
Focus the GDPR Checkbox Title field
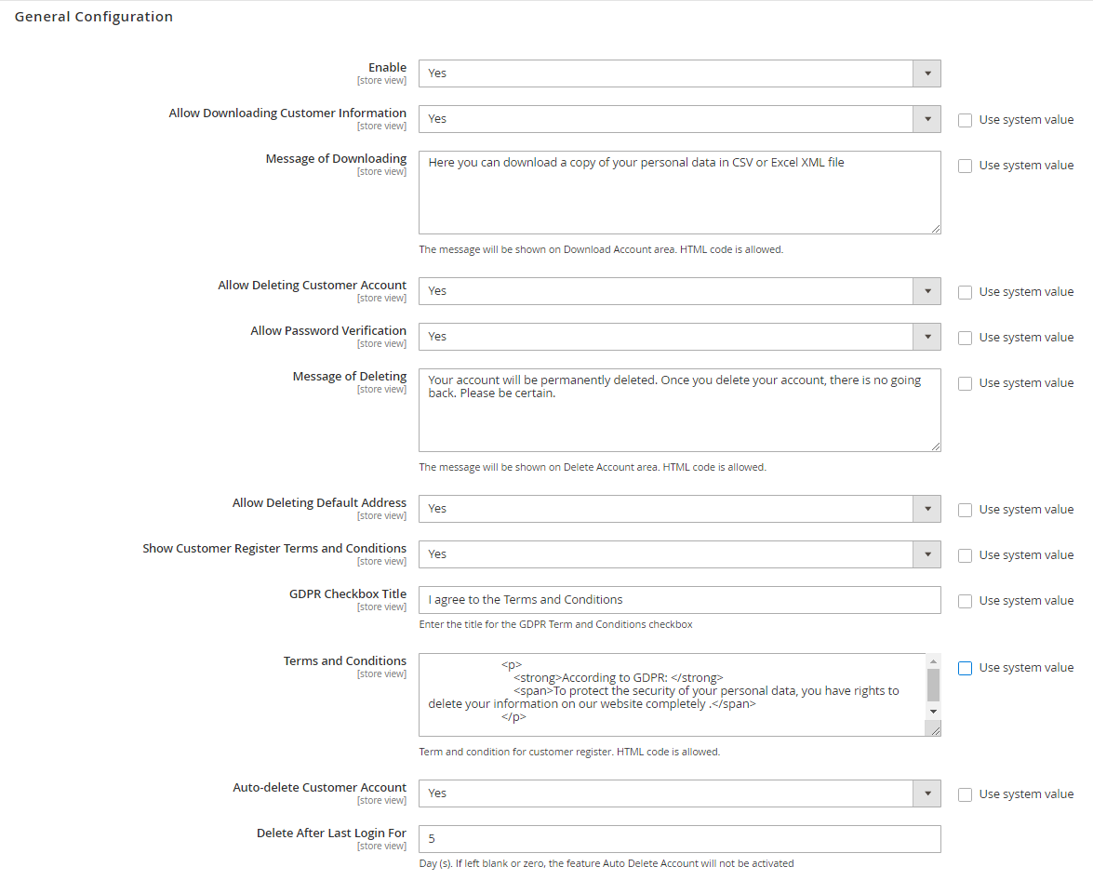[x=679, y=600]
